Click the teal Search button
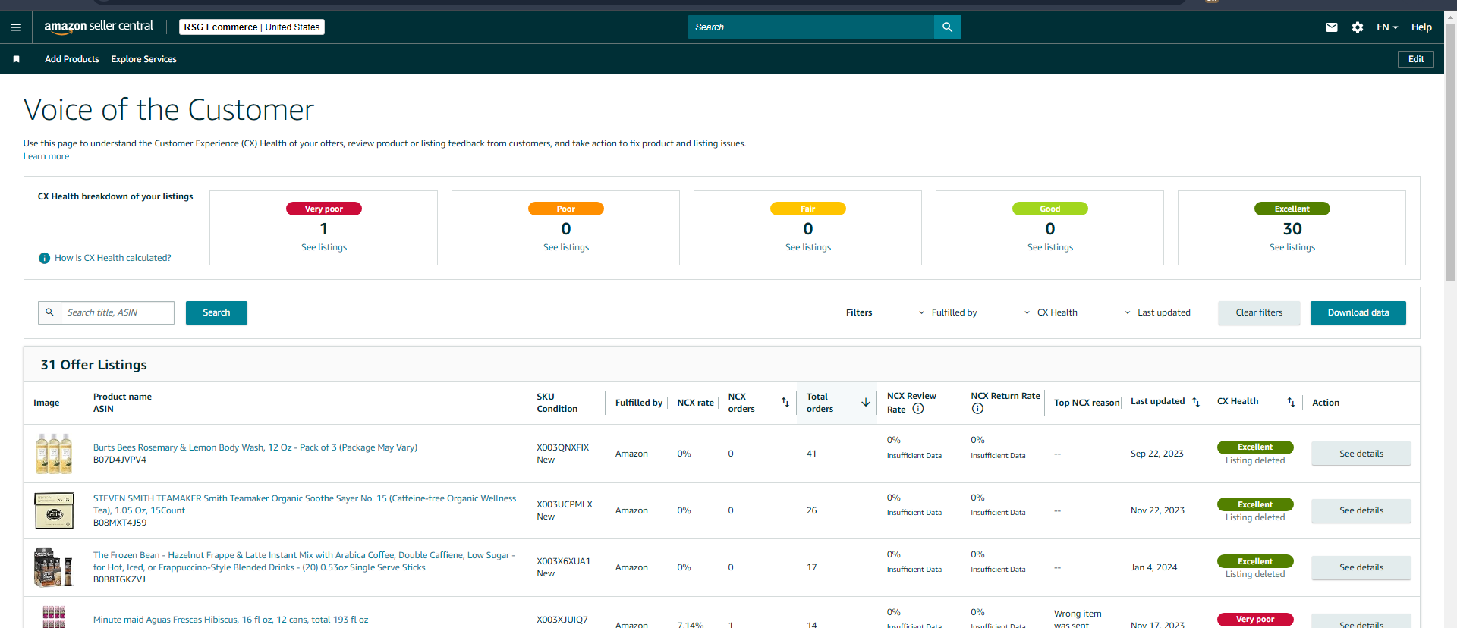The width and height of the screenshot is (1457, 628). [216, 312]
